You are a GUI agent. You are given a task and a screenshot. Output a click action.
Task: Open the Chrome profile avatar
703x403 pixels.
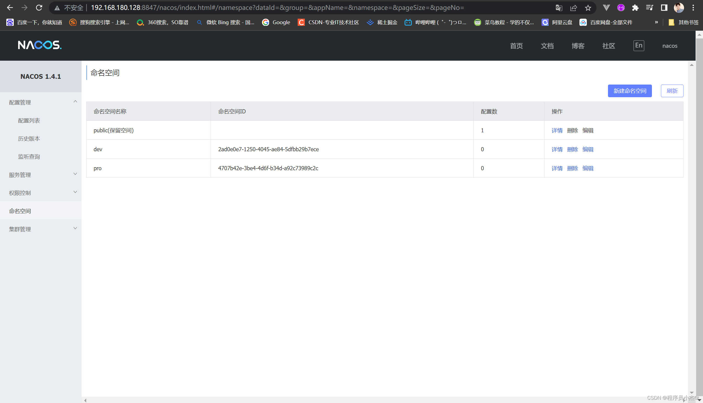tap(679, 8)
